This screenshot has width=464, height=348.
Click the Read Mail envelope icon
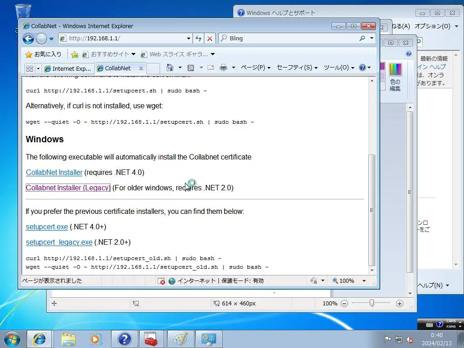[x=211, y=68]
